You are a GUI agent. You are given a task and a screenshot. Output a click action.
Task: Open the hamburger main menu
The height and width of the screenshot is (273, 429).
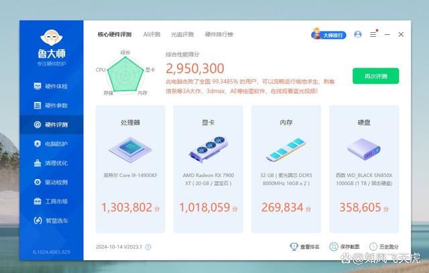(x=373, y=34)
